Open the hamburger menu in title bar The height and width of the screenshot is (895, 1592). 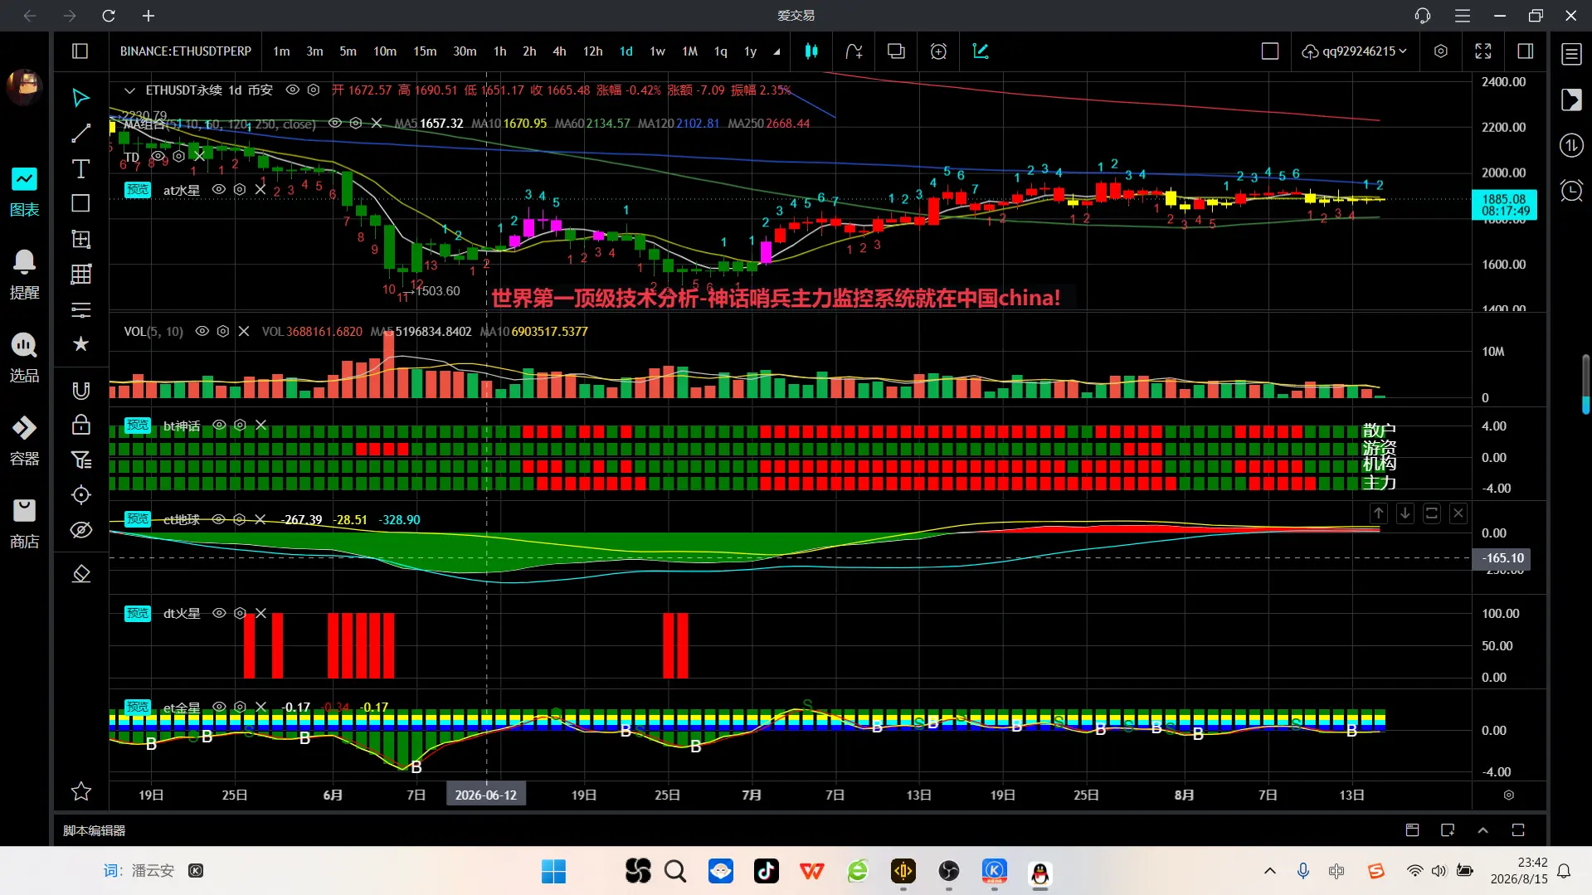(1463, 16)
